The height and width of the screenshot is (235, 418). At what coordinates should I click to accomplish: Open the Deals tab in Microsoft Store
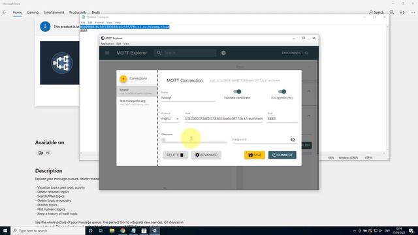(x=96, y=12)
